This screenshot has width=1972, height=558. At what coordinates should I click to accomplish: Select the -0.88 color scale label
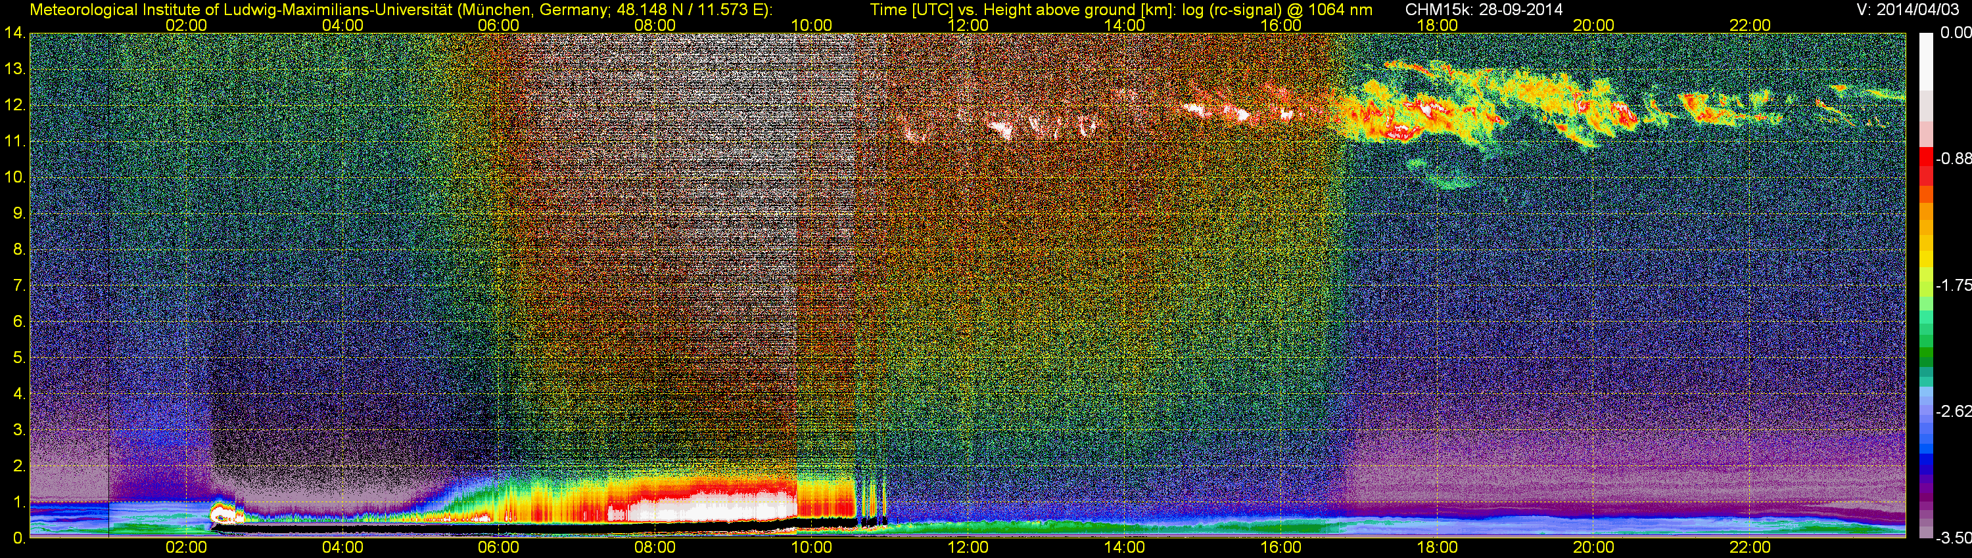1953,159
